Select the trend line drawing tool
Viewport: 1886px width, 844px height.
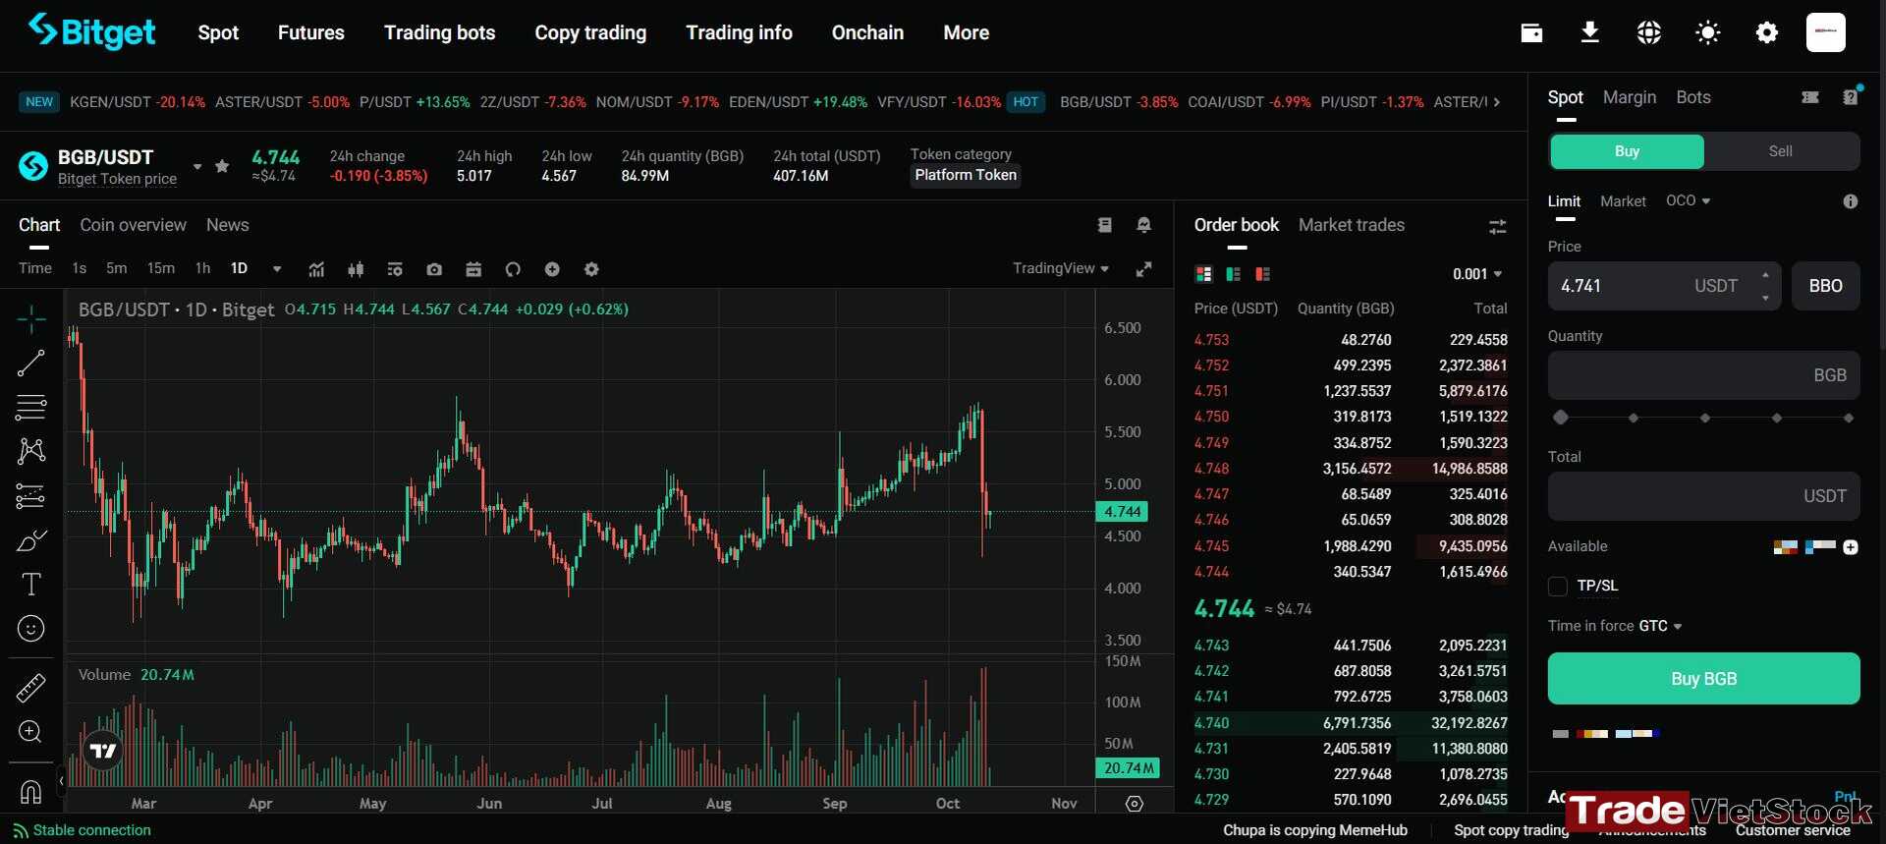[31, 363]
